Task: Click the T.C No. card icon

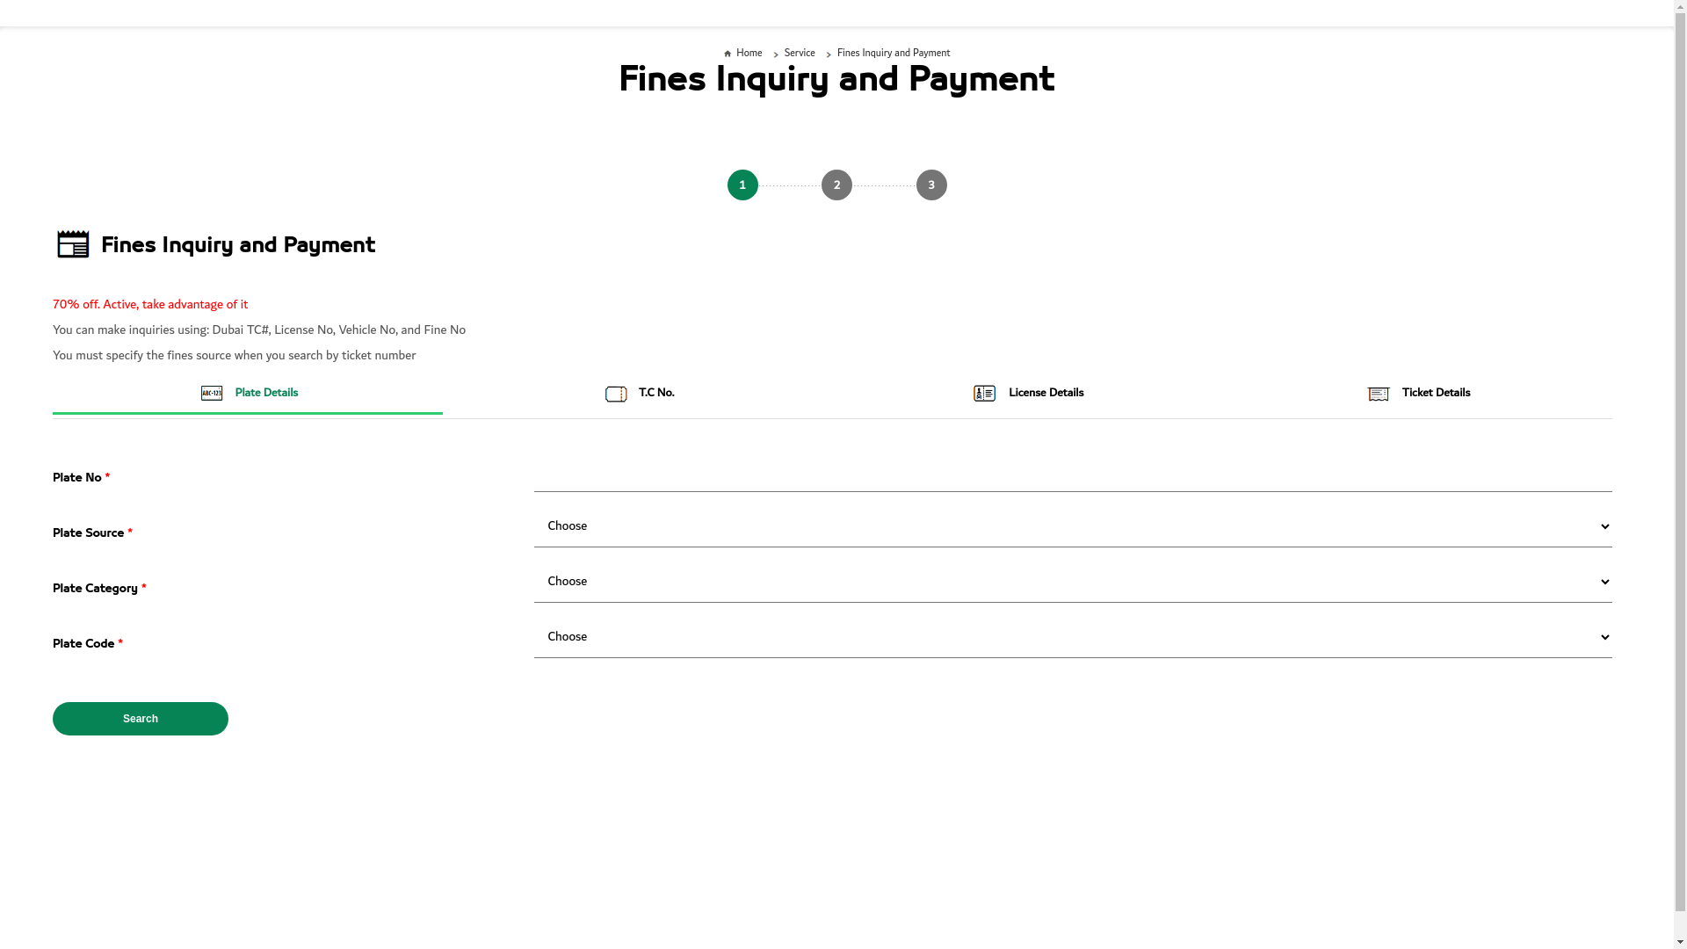Action: [x=616, y=395]
